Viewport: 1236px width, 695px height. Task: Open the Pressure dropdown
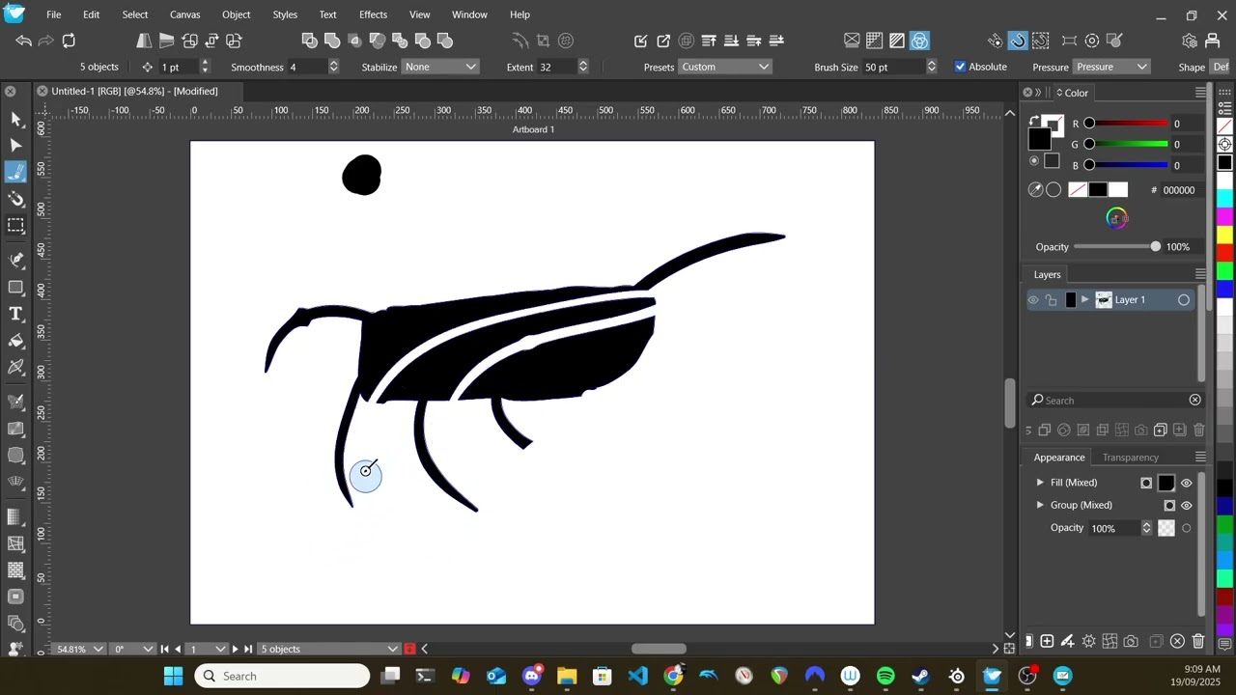click(x=1111, y=67)
